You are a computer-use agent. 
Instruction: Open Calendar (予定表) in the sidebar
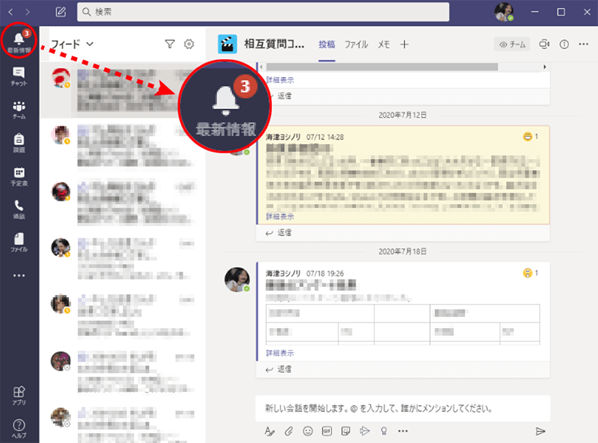pyautogui.click(x=19, y=177)
